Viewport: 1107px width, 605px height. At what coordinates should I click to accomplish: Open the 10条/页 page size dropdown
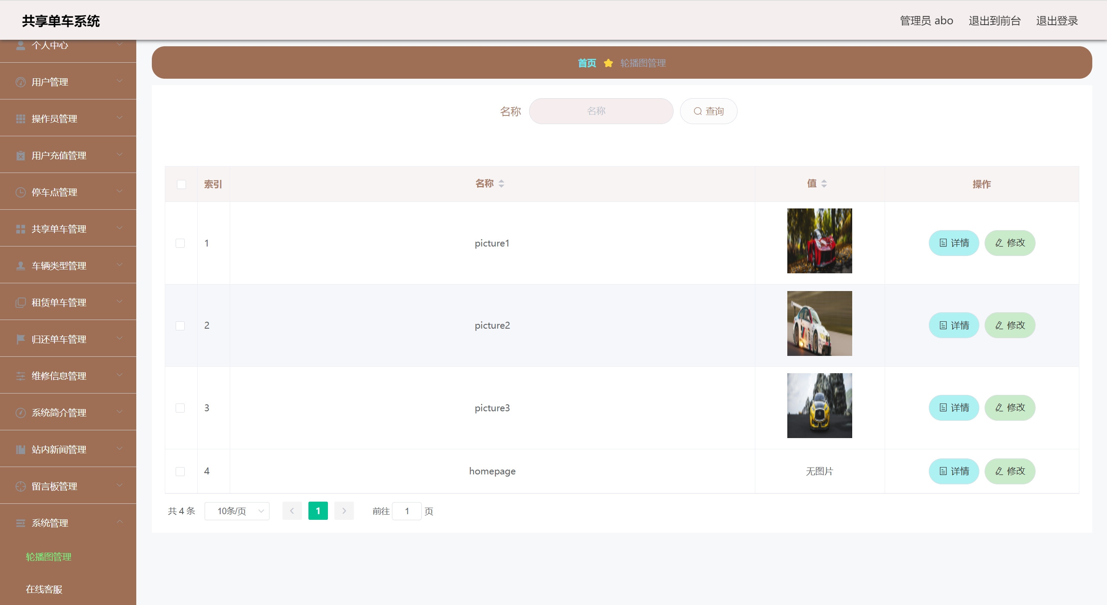click(x=237, y=511)
